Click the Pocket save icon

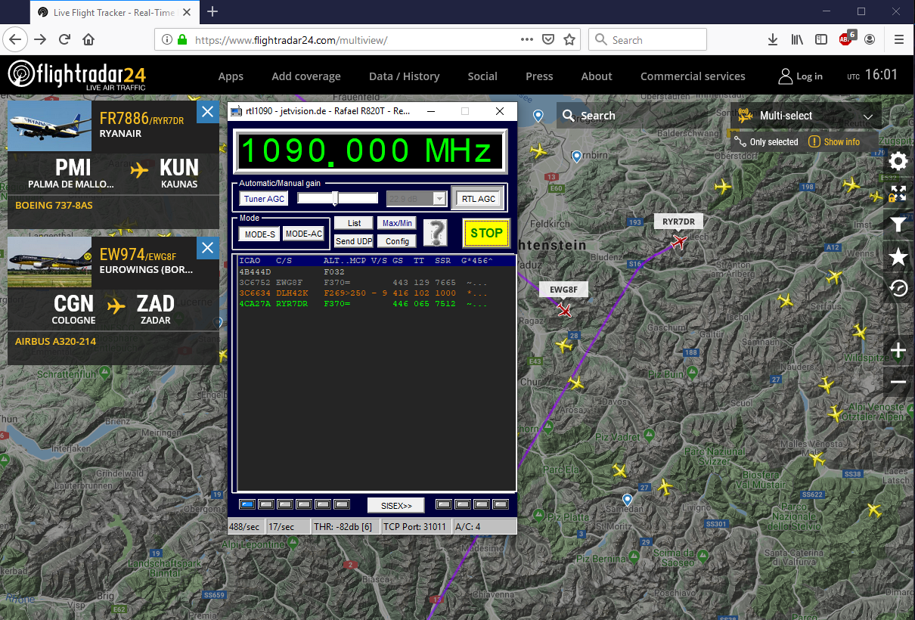tap(549, 39)
